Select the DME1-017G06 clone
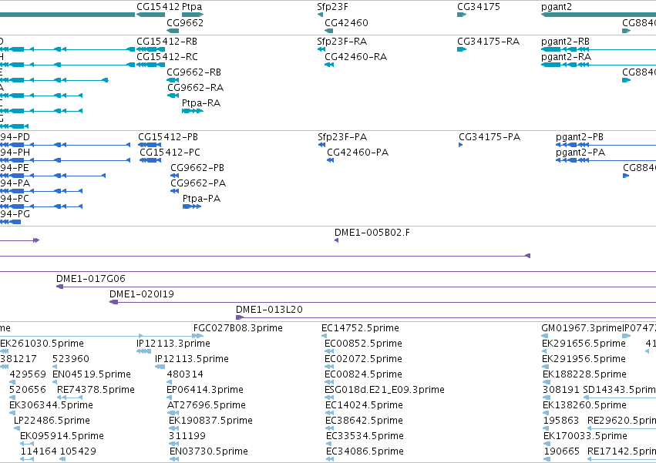The width and height of the screenshot is (656, 463). pos(91,279)
